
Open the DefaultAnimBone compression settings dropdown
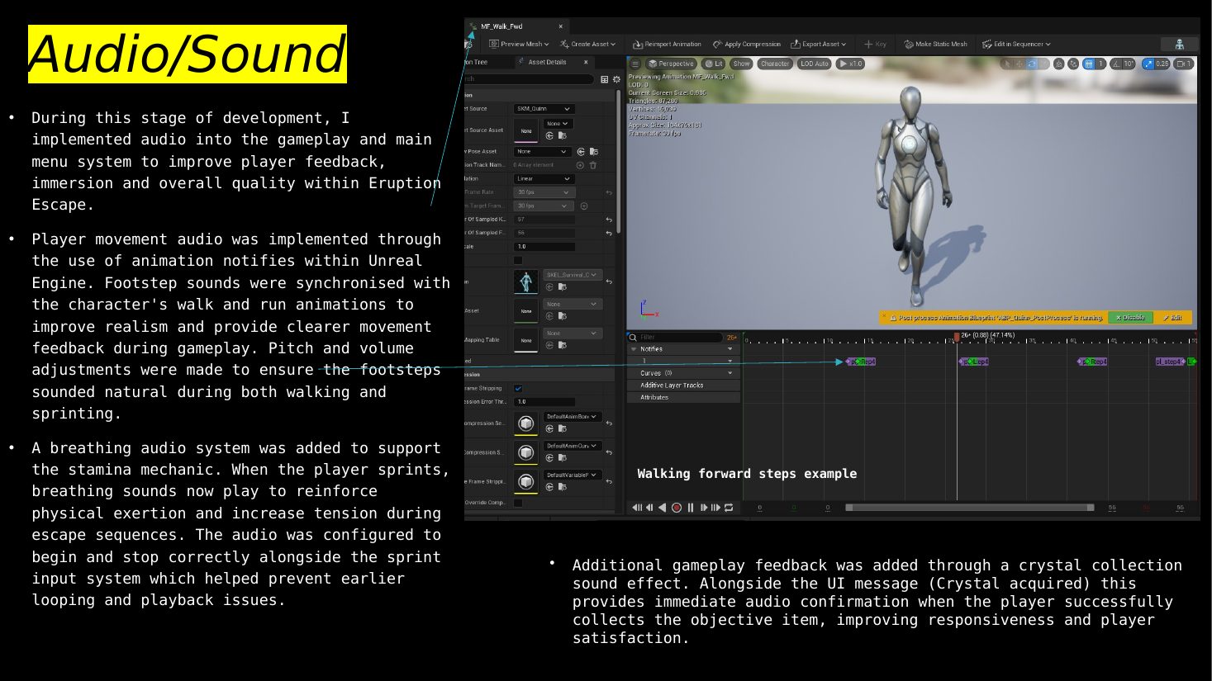point(572,417)
